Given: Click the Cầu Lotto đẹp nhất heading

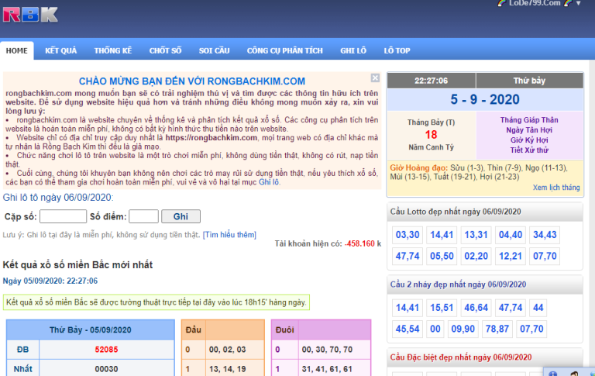Looking at the screenshot, I should click(456, 212).
